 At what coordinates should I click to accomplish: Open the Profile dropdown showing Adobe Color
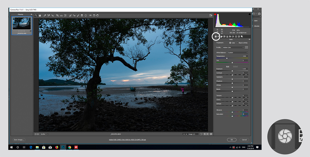pos(233,47)
